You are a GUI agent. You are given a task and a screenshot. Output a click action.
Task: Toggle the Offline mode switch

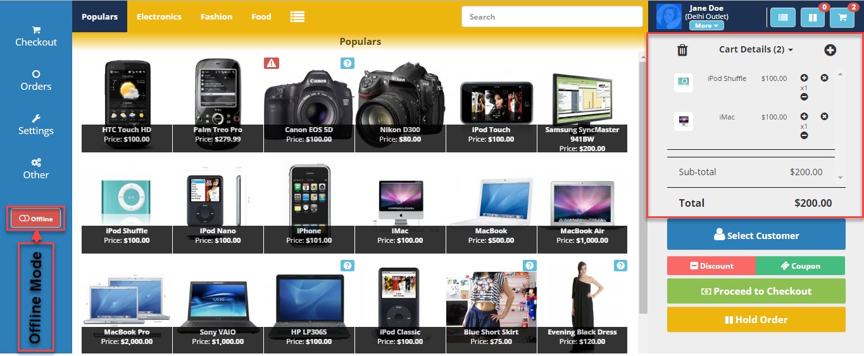(x=36, y=218)
